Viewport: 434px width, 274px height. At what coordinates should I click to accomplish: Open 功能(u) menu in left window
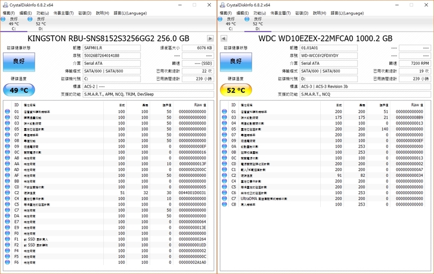click(x=43, y=13)
